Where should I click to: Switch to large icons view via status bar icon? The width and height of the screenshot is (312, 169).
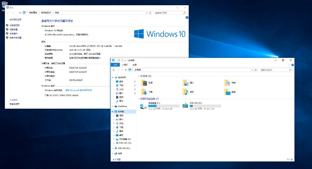click(x=292, y=159)
